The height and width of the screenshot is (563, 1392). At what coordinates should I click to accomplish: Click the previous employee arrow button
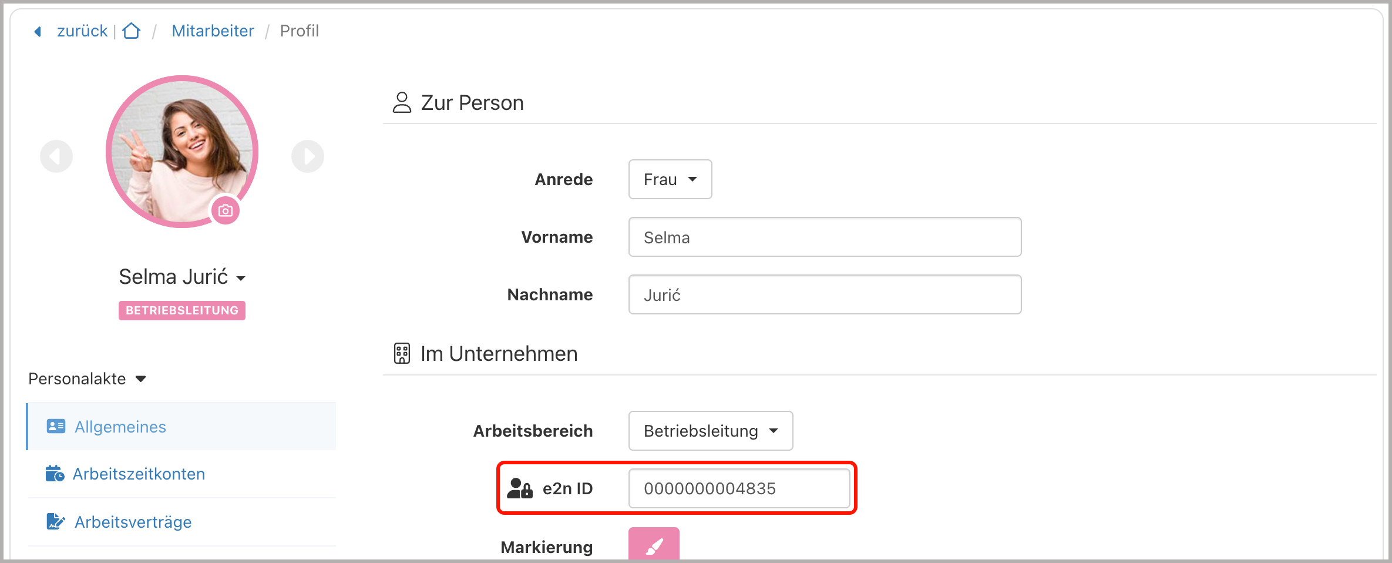[56, 156]
